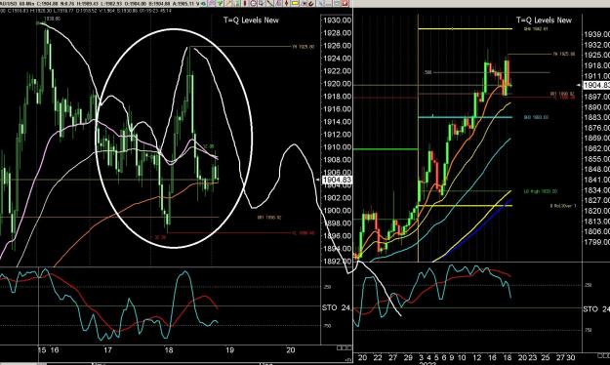The width and height of the screenshot is (610, 365).
Task: Click the red candlestick bar toolbar icon
Action: 245,3
